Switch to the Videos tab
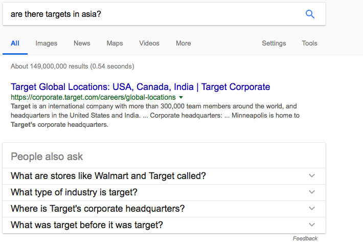The height and width of the screenshot is (247, 363). point(149,43)
